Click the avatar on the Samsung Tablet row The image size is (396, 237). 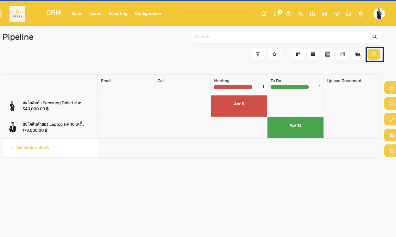coord(12,106)
